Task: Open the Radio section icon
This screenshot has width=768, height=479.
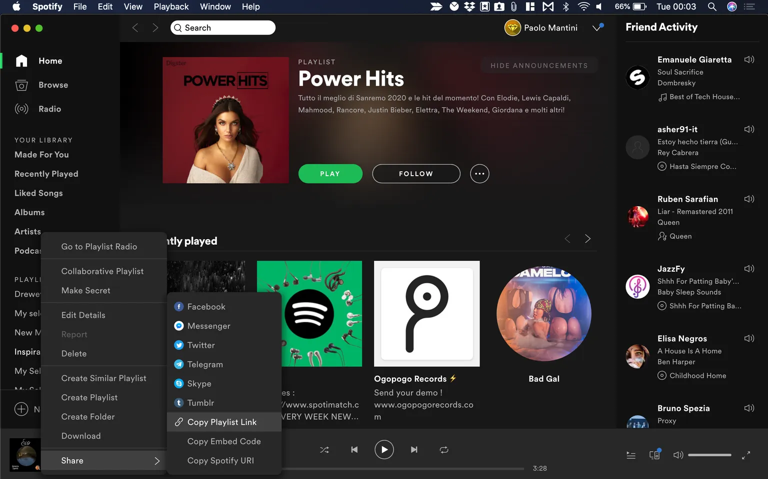Action: click(x=21, y=109)
